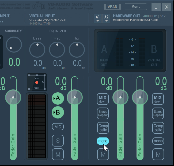Select Composite mode on bus B
The image size is (174, 166).
(x=158, y=128)
